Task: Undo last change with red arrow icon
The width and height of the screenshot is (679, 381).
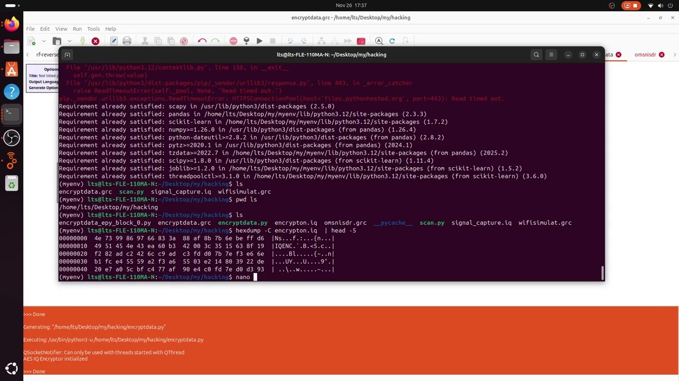Action: [202, 41]
